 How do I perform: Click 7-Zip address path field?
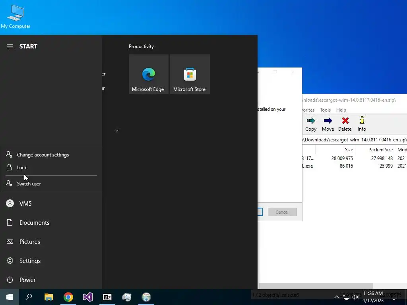[x=355, y=140]
